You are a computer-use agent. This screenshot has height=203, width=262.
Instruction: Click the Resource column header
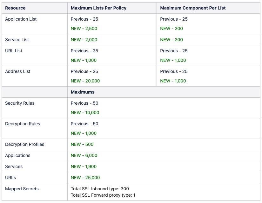coord(15,8)
